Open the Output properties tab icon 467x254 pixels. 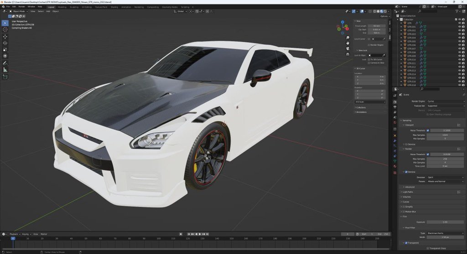click(395, 107)
